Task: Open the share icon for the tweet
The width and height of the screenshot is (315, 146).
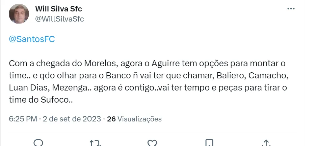Action: tap(266, 143)
